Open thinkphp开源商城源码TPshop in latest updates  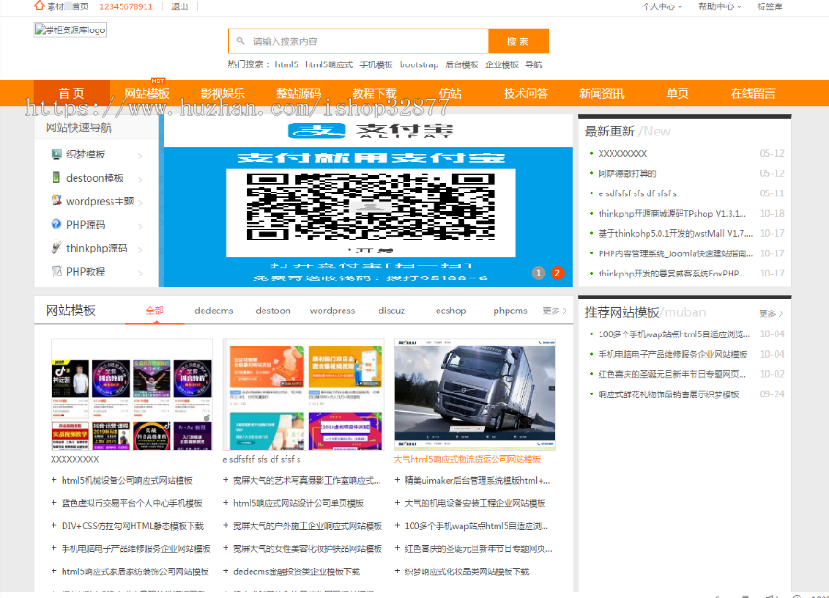click(672, 214)
